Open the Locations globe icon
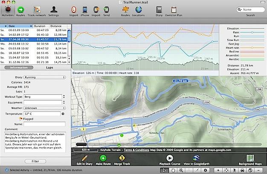The width and height of the screenshot is (267, 174). [139, 11]
